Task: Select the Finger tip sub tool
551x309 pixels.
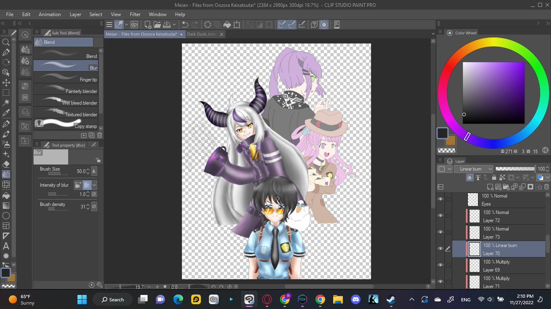Action: coord(66,78)
